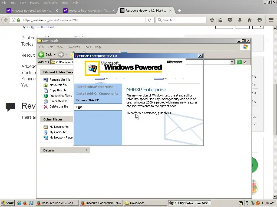Click the green padlock in URL bar
Image resolution: width=277 pixels, height=207 pixels.
(18, 20)
